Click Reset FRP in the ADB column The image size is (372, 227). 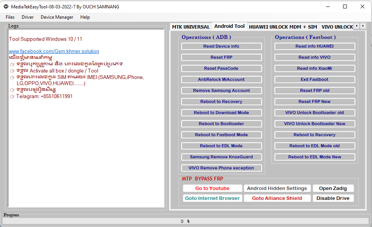(x=221, y=57)
